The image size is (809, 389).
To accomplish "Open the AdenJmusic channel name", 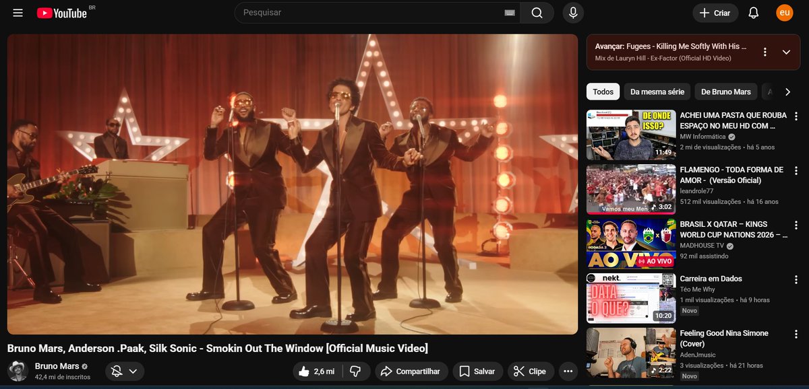I will [x=698, y=355].
